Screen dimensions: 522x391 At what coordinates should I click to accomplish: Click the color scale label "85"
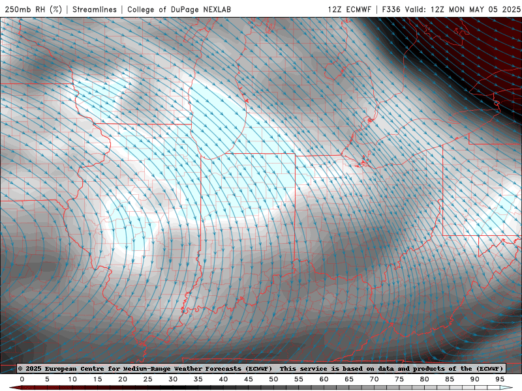pyautogui.click(x=450, y=379)
